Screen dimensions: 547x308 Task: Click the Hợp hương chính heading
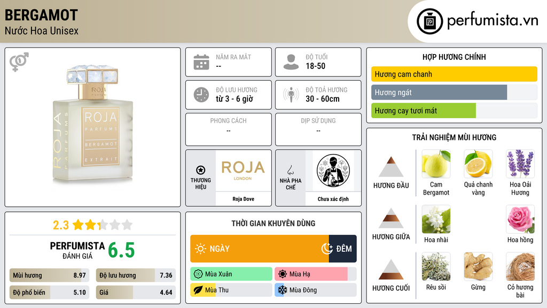[x=454, y=57]
